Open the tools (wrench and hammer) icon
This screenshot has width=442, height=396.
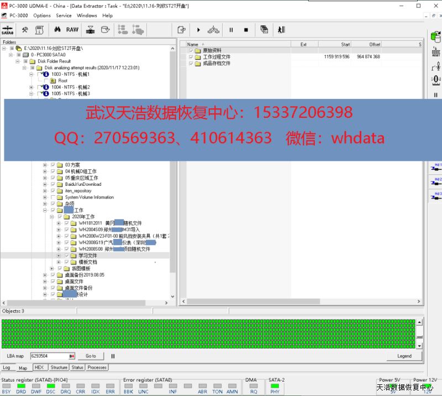pos(25,30)
